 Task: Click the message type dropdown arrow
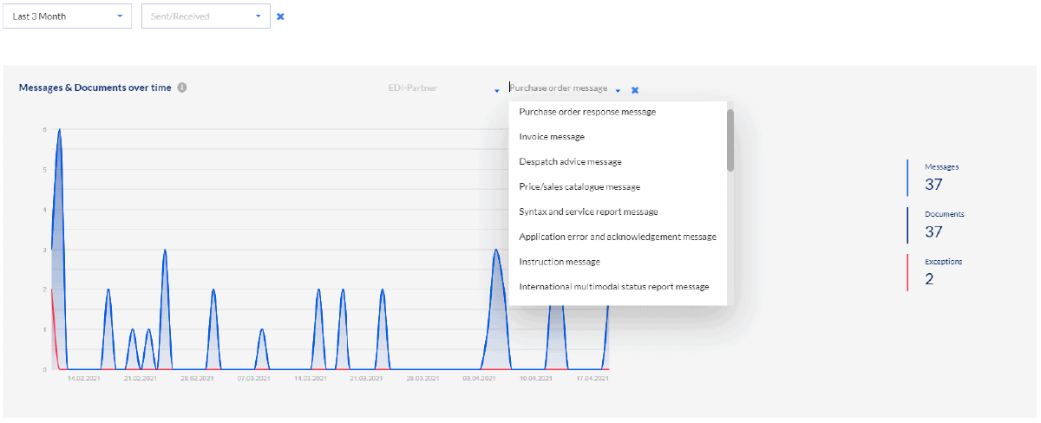click(618, 90)
